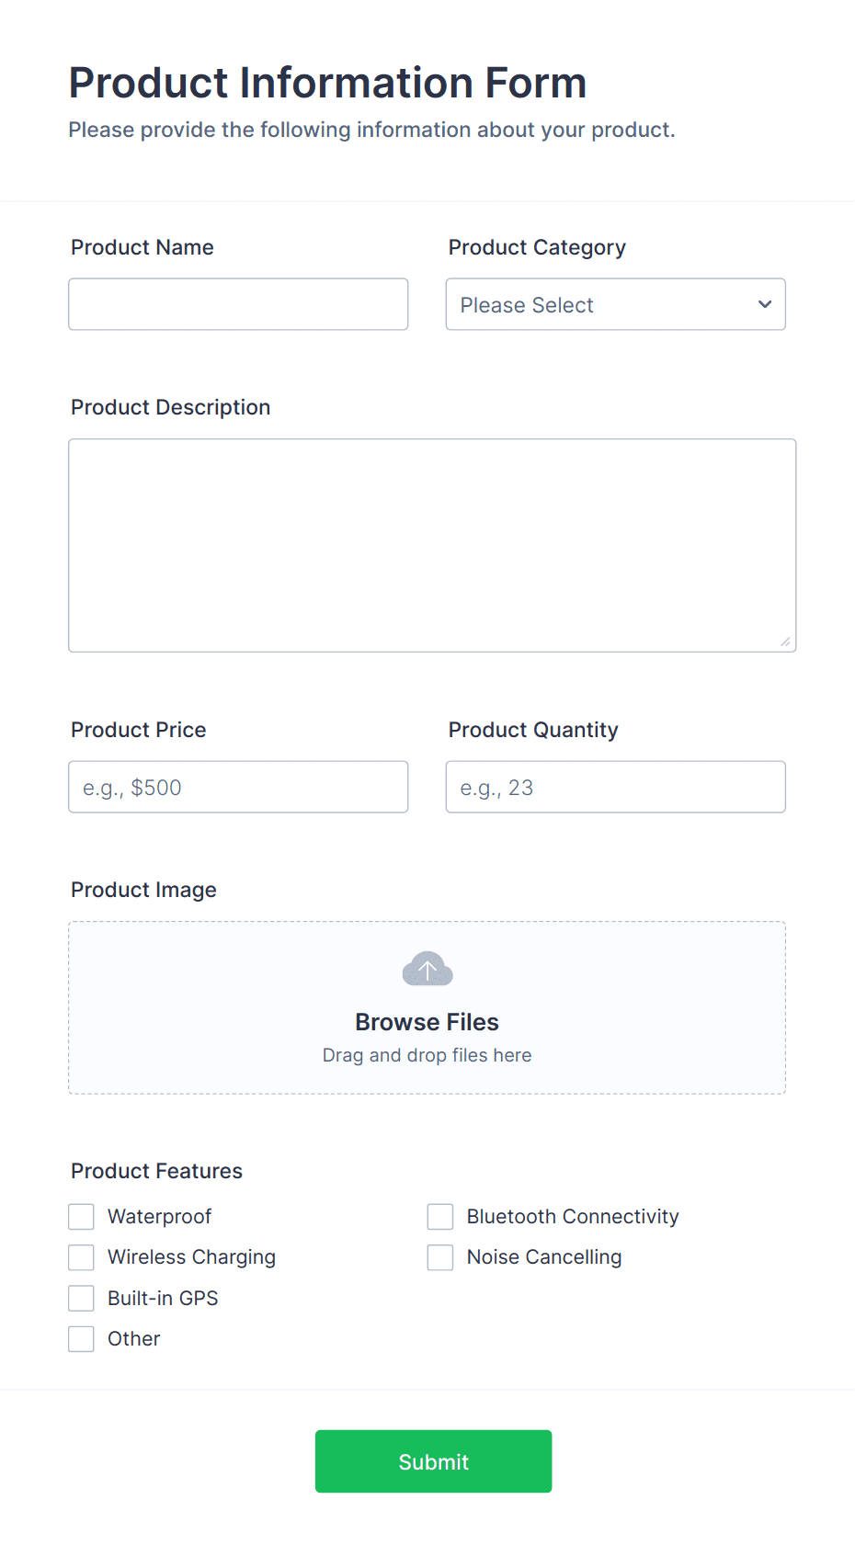The height and width of the screenshot is (1545, 855).
Task: Enable the Built-in GPS feature
Action: [x=81, y=1298]
